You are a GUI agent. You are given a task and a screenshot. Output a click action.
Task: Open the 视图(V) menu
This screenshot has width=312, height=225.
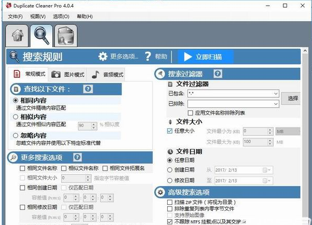coord(38,17)
